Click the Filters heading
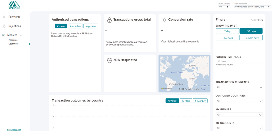 point(220,20)
